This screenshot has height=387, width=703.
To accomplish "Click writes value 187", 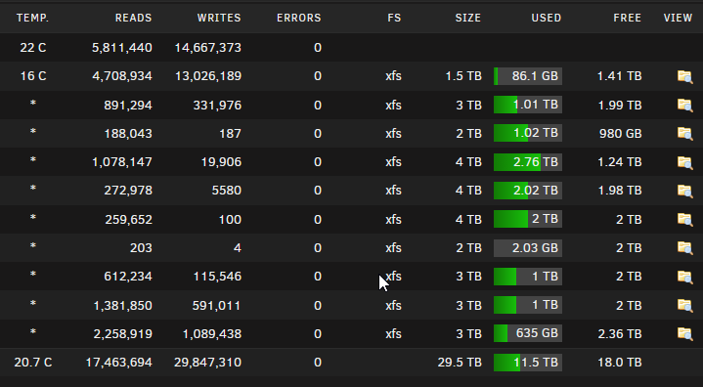I will pyautogui.click(x=231, y=134).
